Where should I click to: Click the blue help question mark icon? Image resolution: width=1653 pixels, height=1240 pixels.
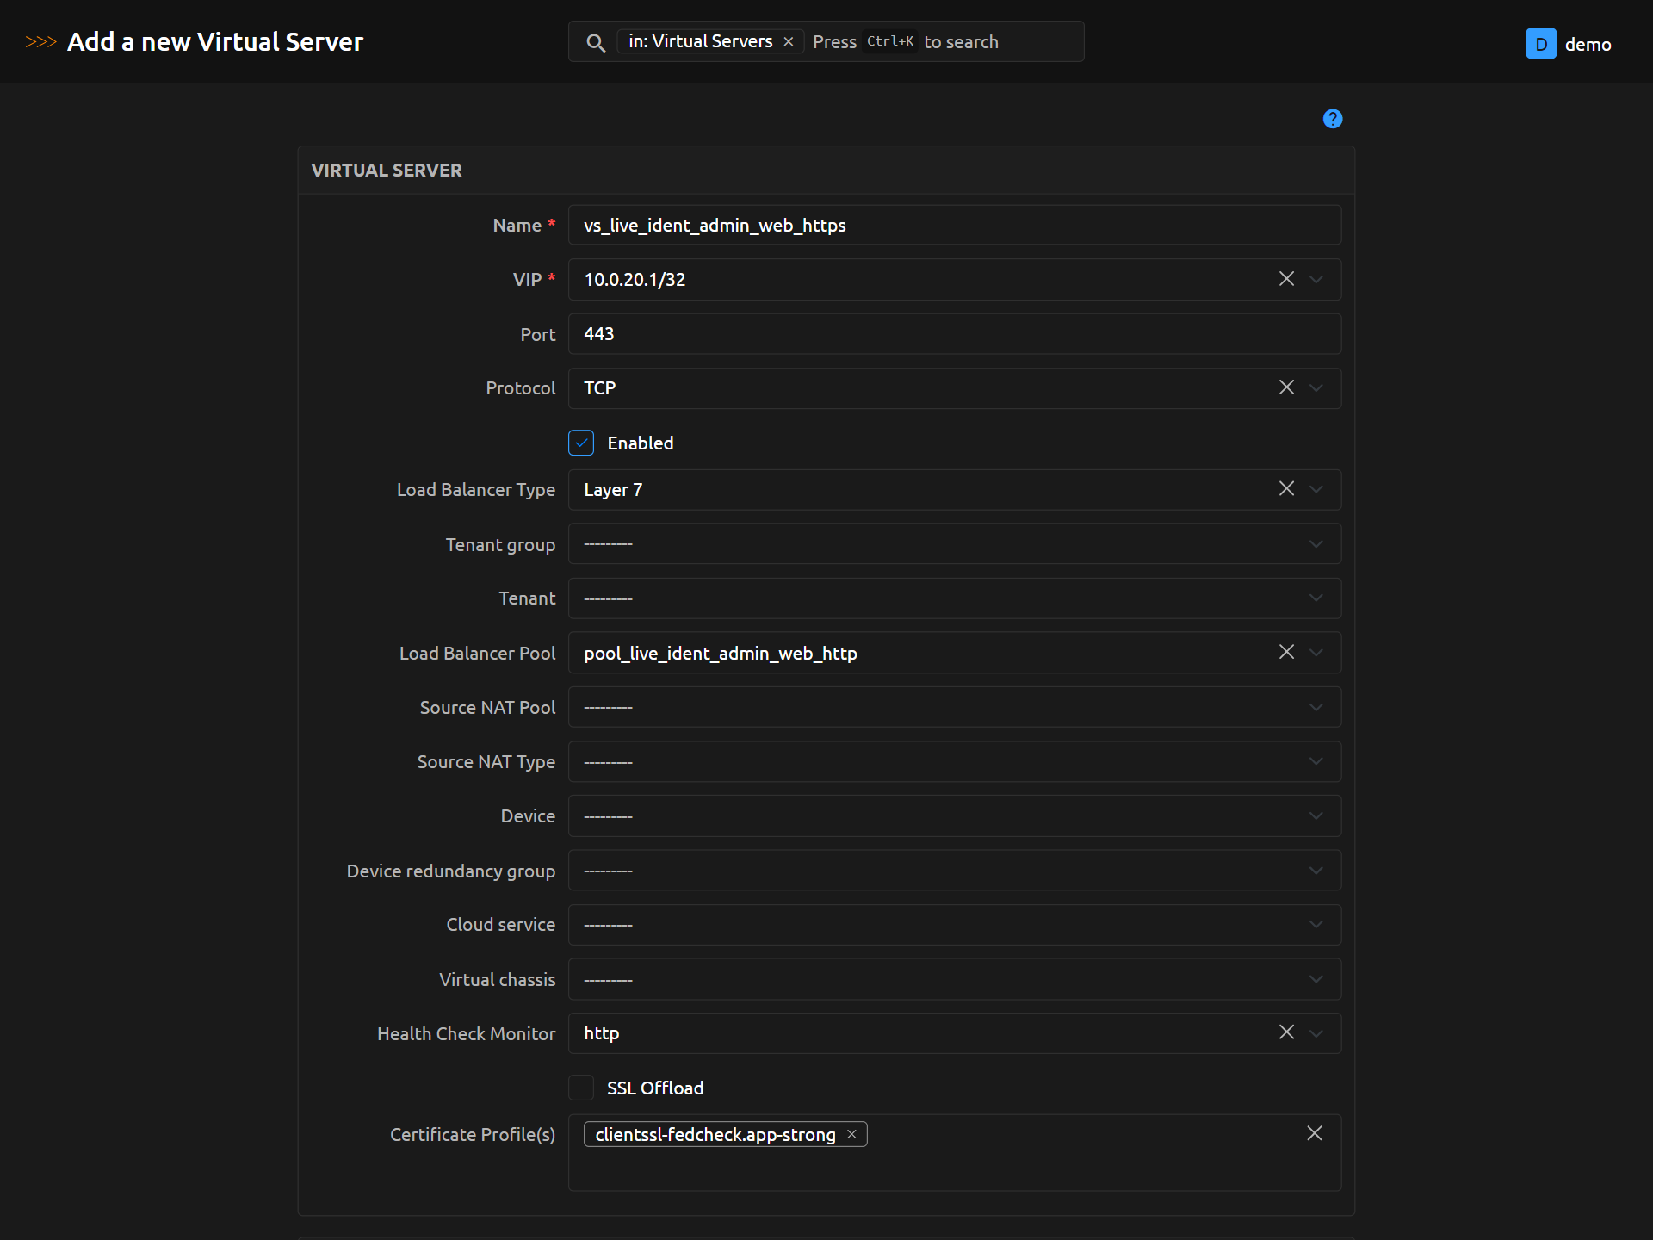1332,119
